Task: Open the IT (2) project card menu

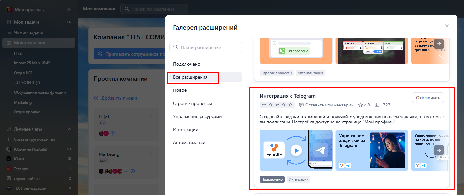Action: (151, 116)
